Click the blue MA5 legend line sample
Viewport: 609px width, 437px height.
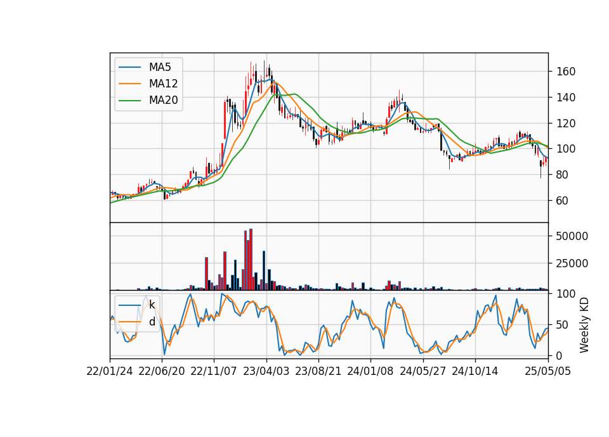pyautogui.click(x=129, y=68)
